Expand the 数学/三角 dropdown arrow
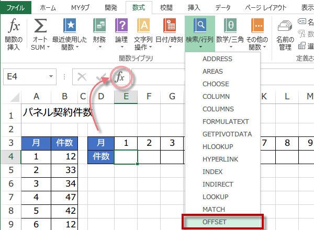Image resolution: width=314 pixels, height=230 pixels. [231, 47]
